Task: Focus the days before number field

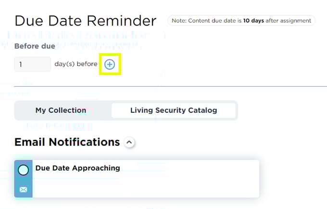Action: tap(33, 64)
